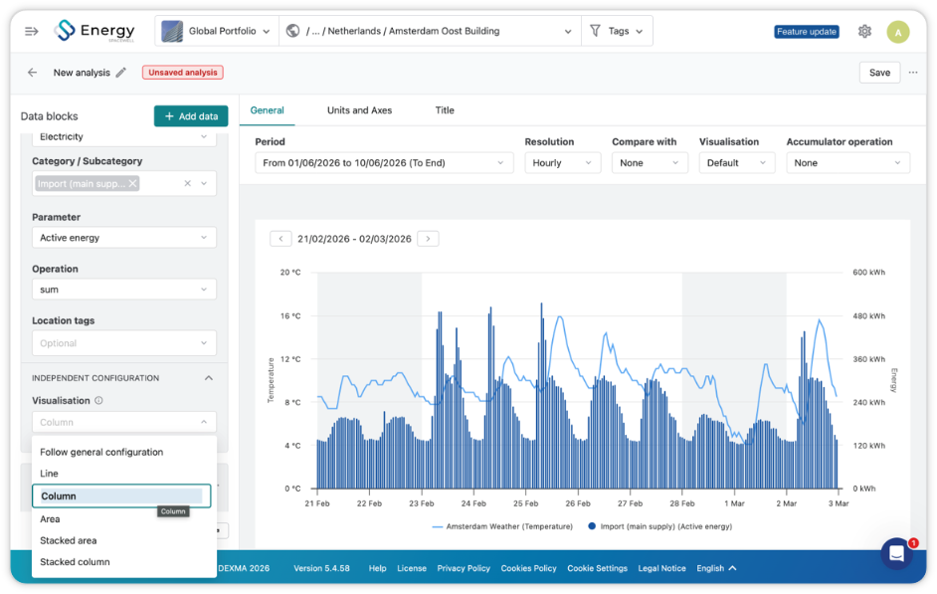Open the Global Portfolio selector
This screenshot has height=594, width=937.
tap(216, 31)
